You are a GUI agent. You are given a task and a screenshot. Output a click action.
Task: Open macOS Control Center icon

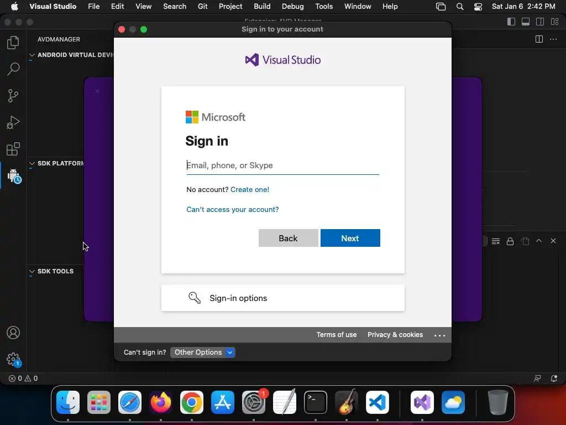[x=478, y=7]
